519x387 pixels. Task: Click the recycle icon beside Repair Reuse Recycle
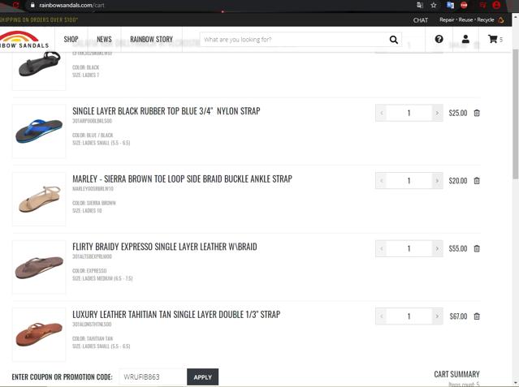(501, 19)
